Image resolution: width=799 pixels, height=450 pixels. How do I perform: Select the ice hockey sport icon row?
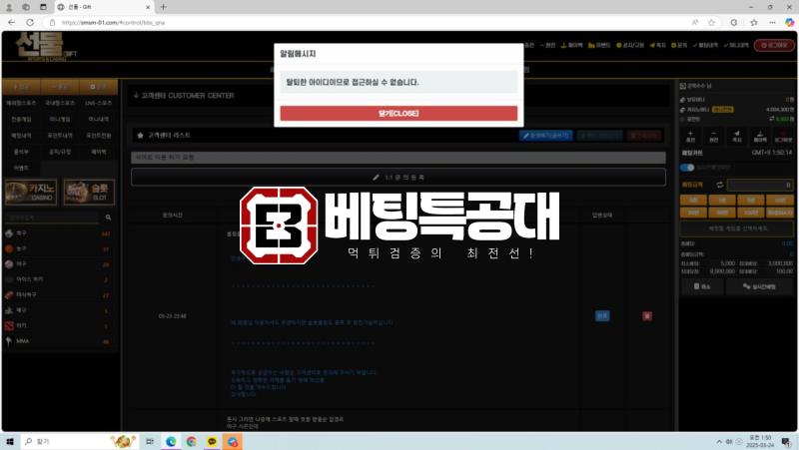click(x=60, y=279)
